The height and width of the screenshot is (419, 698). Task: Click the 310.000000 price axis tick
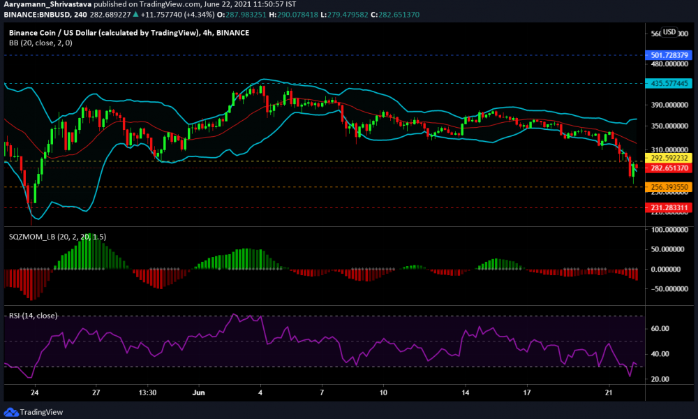(x=669, y=150)
